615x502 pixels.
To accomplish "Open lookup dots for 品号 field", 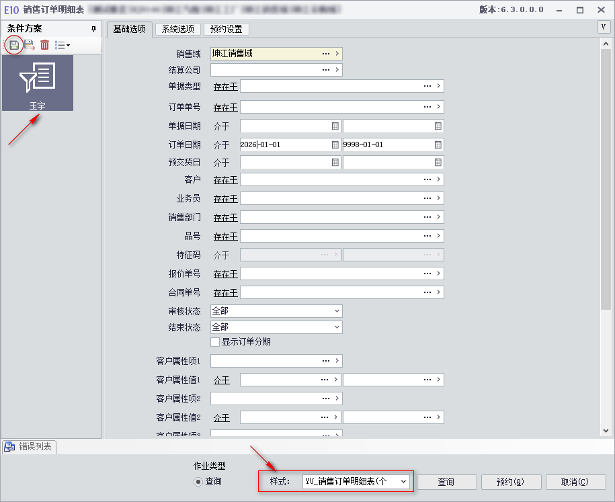I will [x=427, y=236].
